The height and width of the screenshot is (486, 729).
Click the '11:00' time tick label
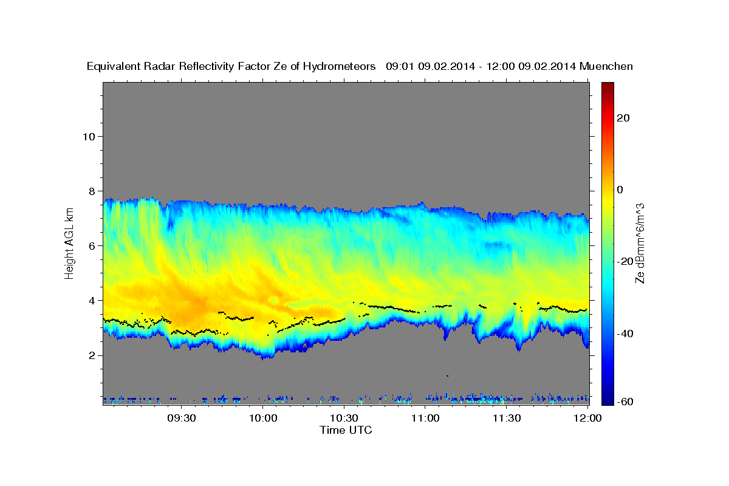tap(425, 418)
